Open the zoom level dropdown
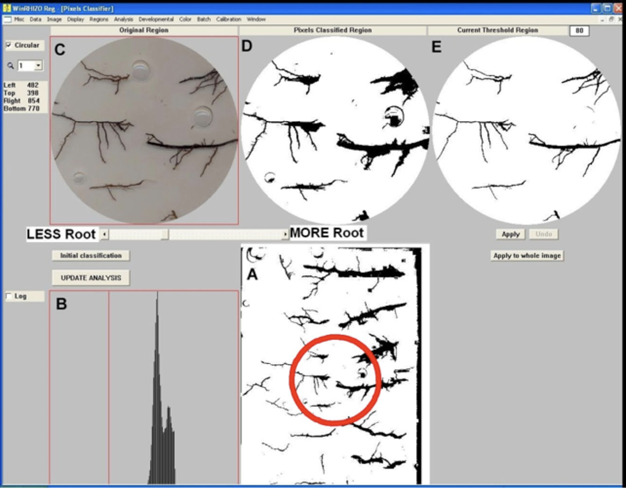This screenshot has width=626, height=493. pos(38,65)
